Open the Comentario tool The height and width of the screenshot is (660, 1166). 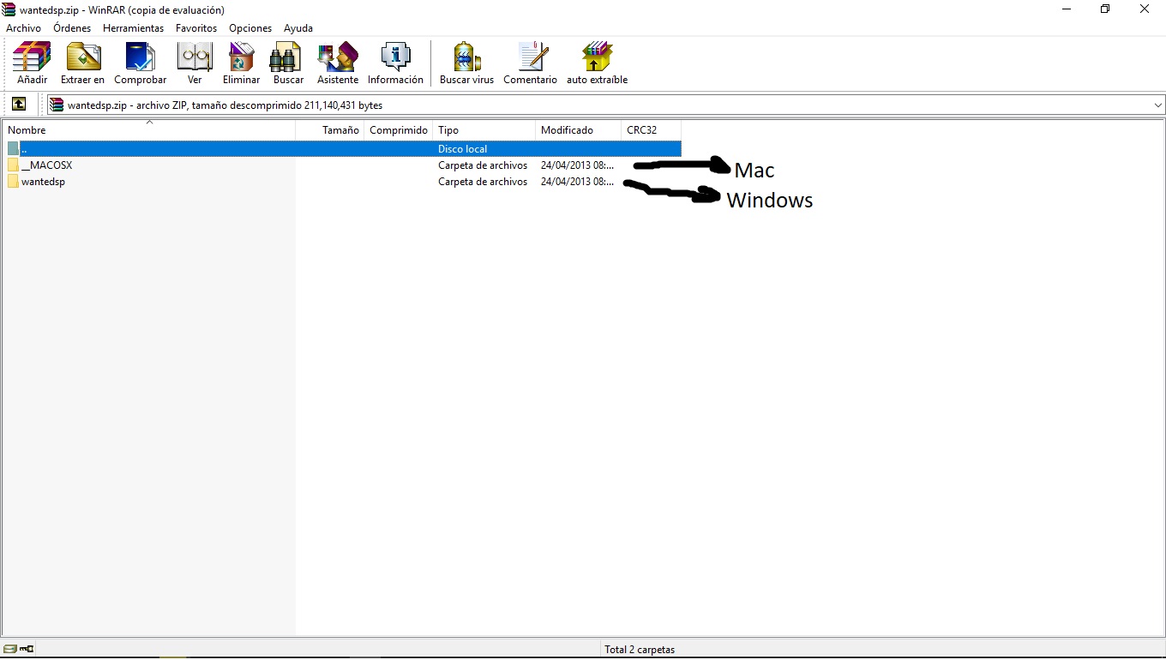[532, 57]
